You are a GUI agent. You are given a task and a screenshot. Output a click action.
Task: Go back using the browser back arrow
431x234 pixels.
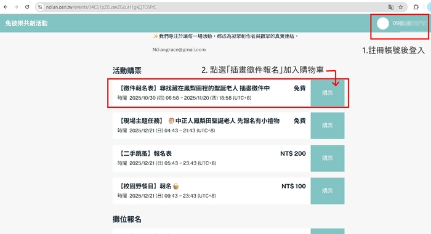pyautogui.click(x=6, y=7)
